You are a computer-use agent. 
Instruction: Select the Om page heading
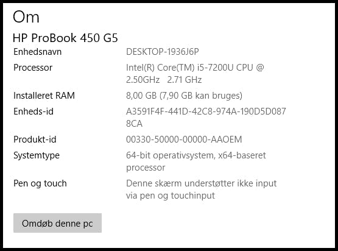[x=26, y=17]
